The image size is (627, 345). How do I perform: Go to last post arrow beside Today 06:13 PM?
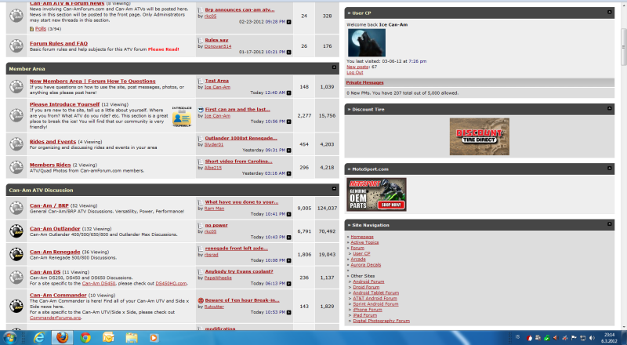coord(288,284)
